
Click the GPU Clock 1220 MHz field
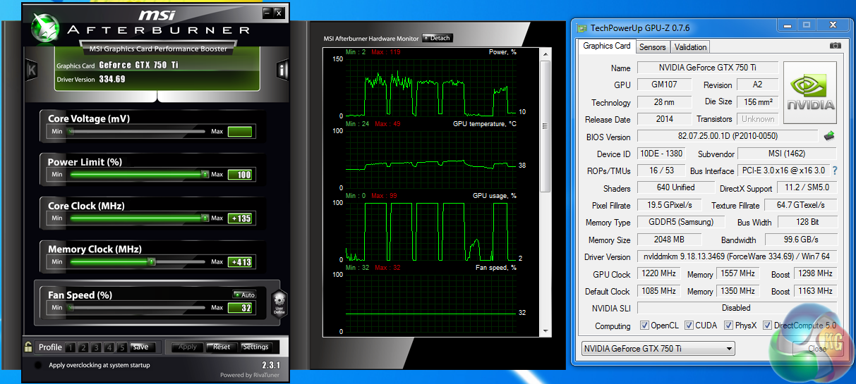pyautogui.click(x=660, y=274)
